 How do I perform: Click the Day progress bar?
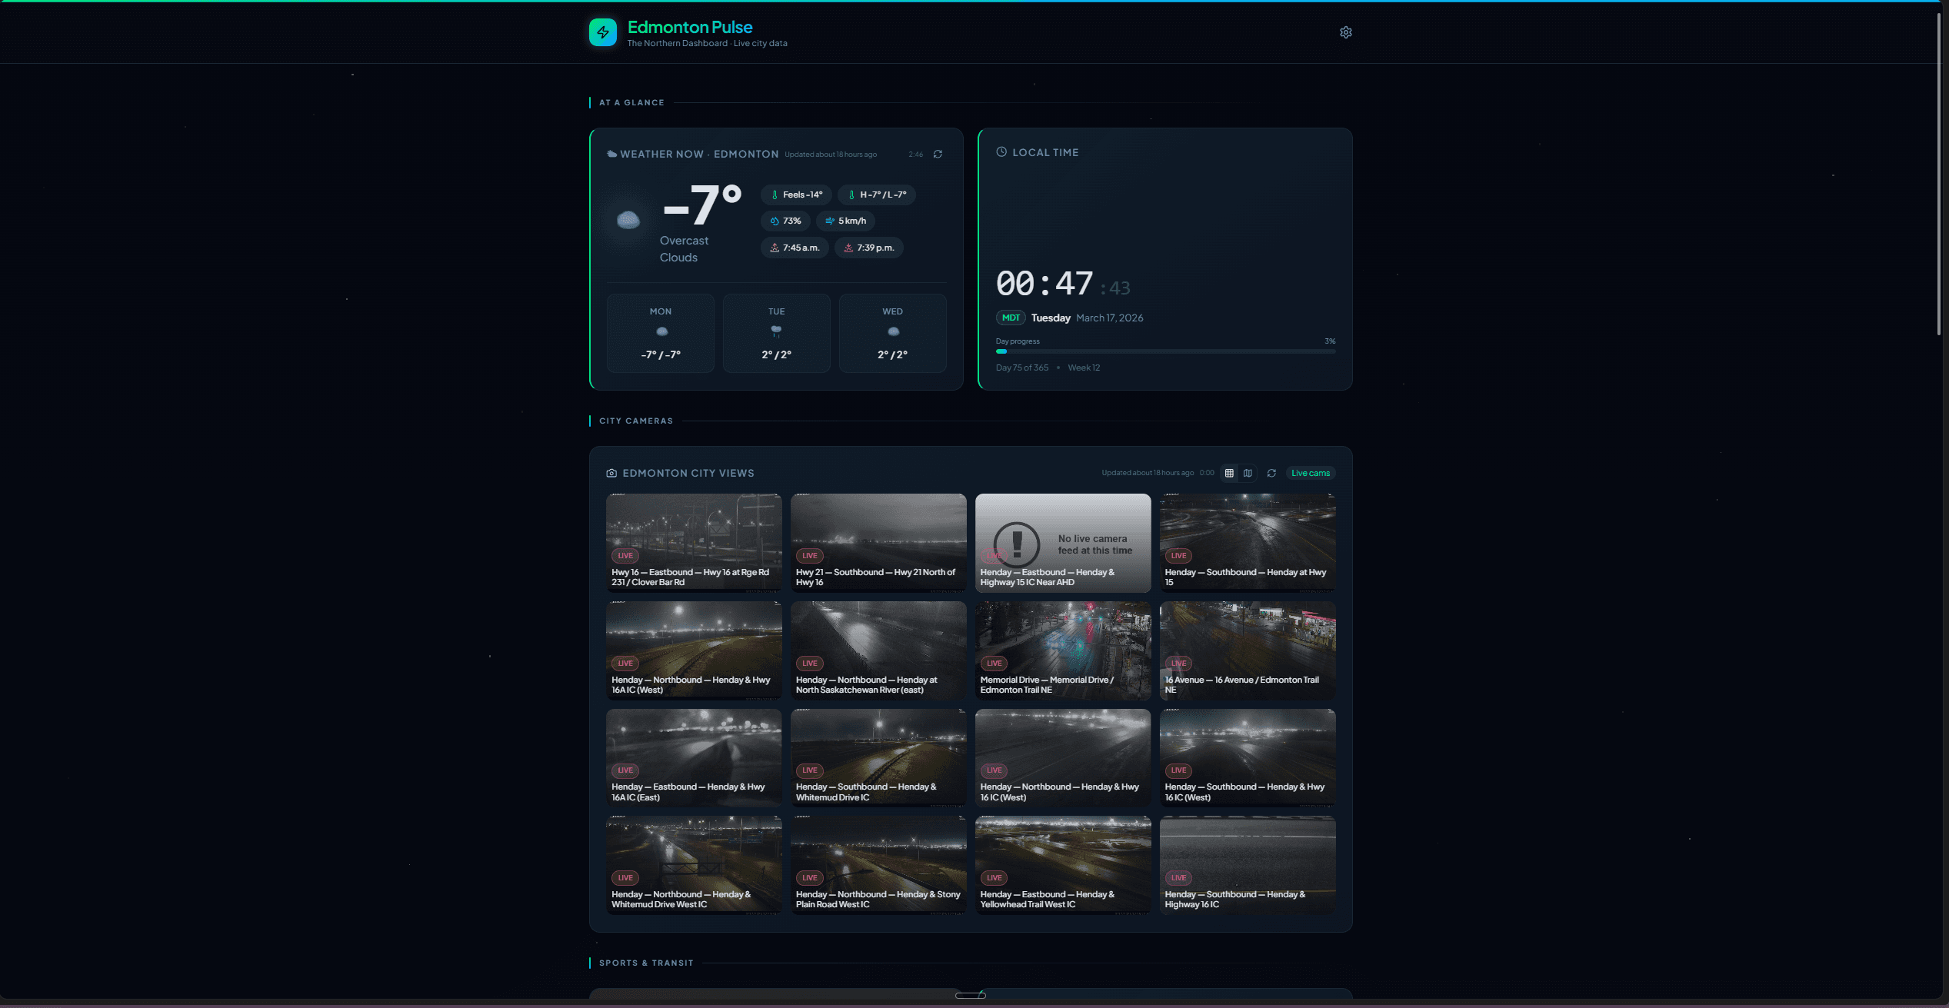point(1164,351)
